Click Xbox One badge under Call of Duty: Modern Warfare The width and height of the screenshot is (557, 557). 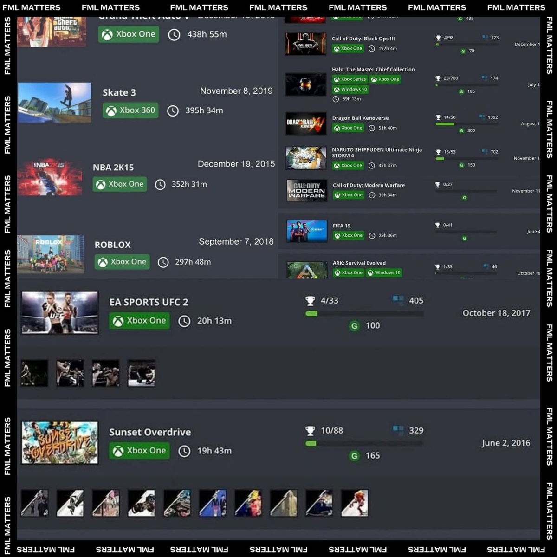[x=349, y=195]
